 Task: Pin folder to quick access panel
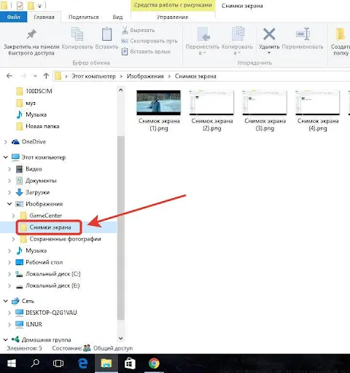tap(31, 42)
